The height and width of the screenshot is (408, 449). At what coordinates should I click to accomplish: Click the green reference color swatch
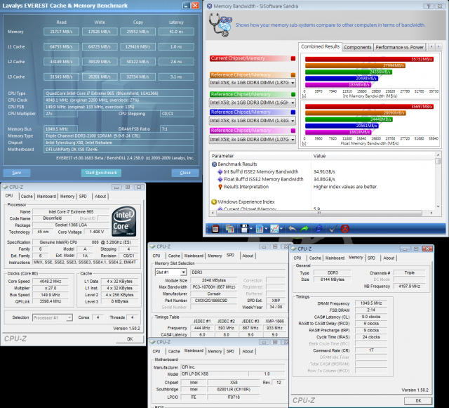[x=293, y=94]
